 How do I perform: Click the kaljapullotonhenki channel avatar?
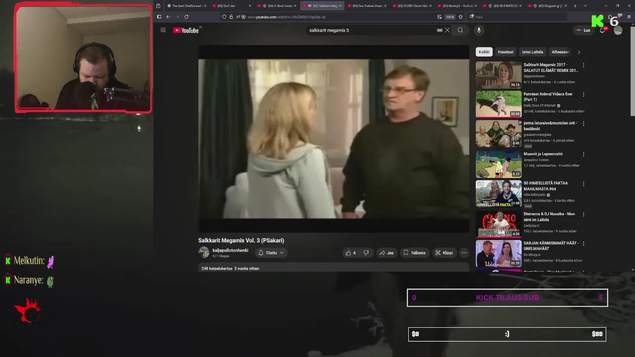coord(203,252)
